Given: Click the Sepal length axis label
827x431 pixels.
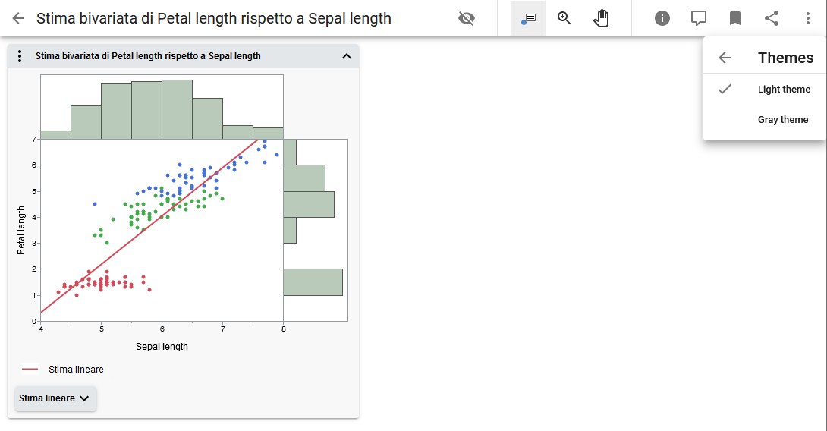Looking at the screenshot, I should pos(162,347).
